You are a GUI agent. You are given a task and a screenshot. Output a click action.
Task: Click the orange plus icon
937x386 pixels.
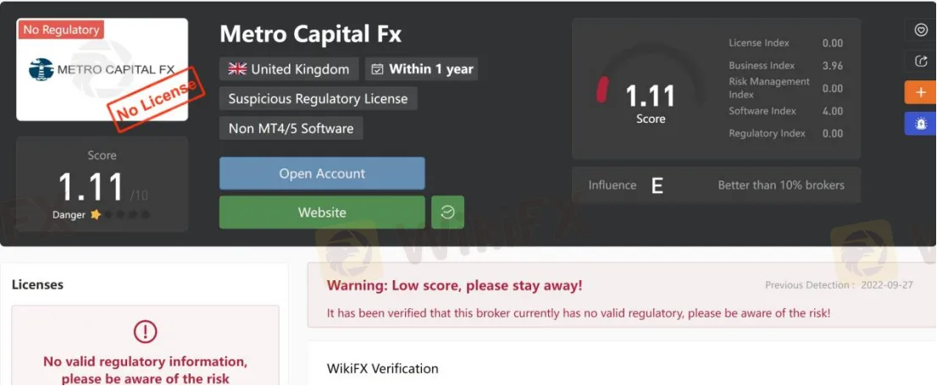coord(920,92)
